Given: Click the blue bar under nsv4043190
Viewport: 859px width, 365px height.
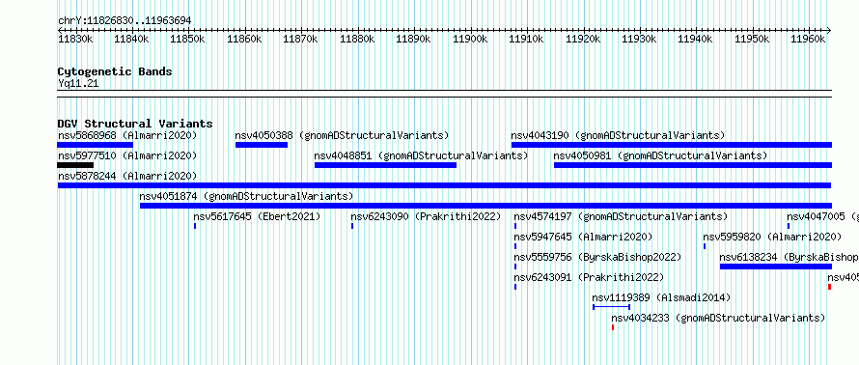Looking at the screenshot, I should tap(672, 145).
